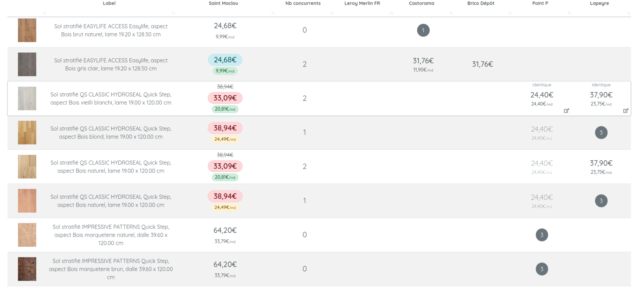Click the sort arrows for Saint Maclou column
Viewport: 638px width, 289px height.
pyautogui.click(x=273, y=13)
